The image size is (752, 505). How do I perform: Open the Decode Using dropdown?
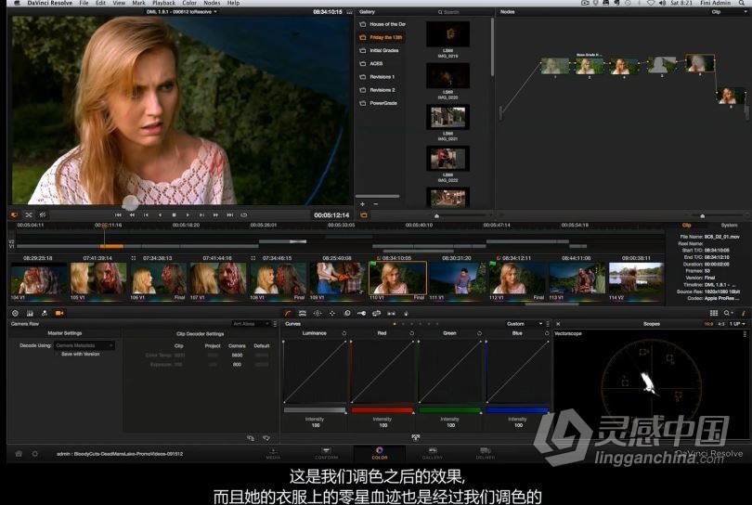(84, 345)
